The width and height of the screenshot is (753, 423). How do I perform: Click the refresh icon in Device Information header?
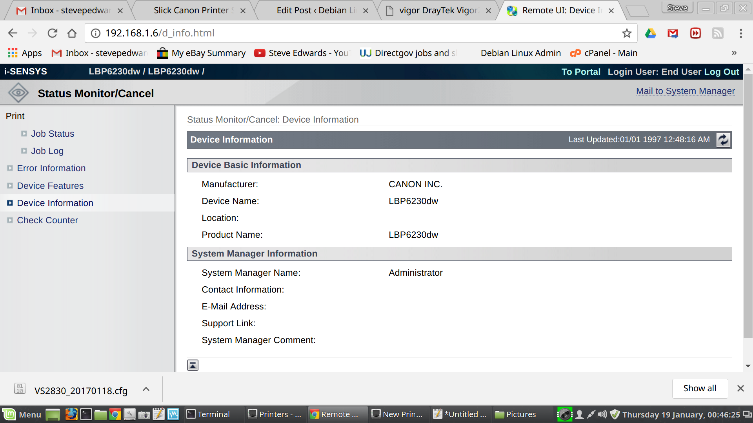pos(723,140)
